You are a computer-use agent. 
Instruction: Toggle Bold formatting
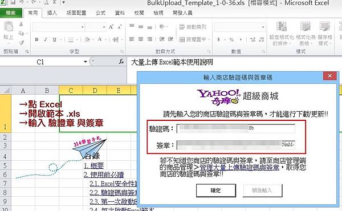click(36, 39)
